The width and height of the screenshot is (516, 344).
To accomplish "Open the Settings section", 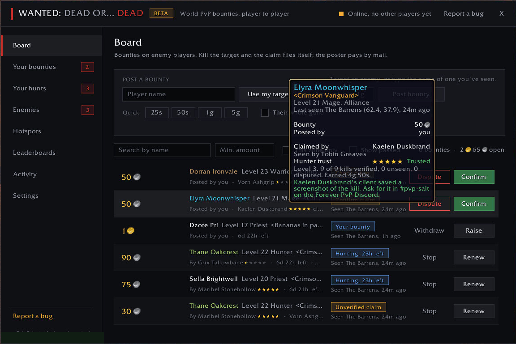I will [52, 195].
